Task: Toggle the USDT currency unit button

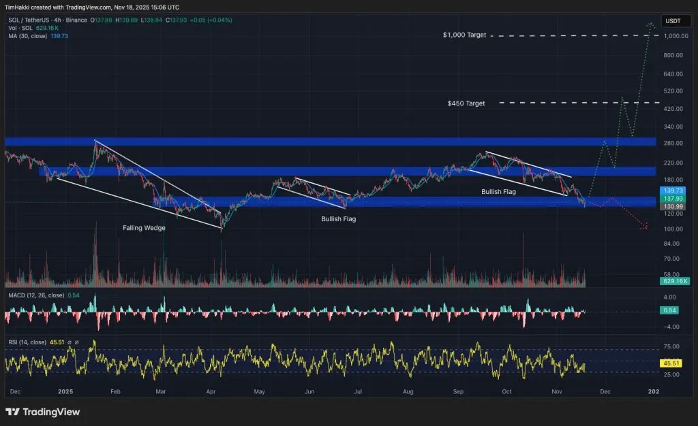Action: tap(676, 21)
